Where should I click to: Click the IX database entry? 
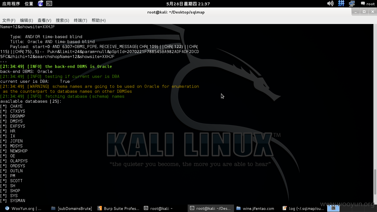coord(8,136)
